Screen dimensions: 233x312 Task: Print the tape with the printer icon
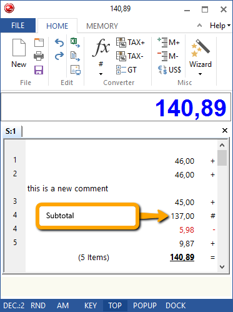tap(39, 56)
